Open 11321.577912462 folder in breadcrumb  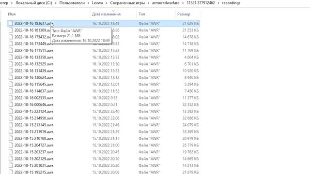click(201, 3)
